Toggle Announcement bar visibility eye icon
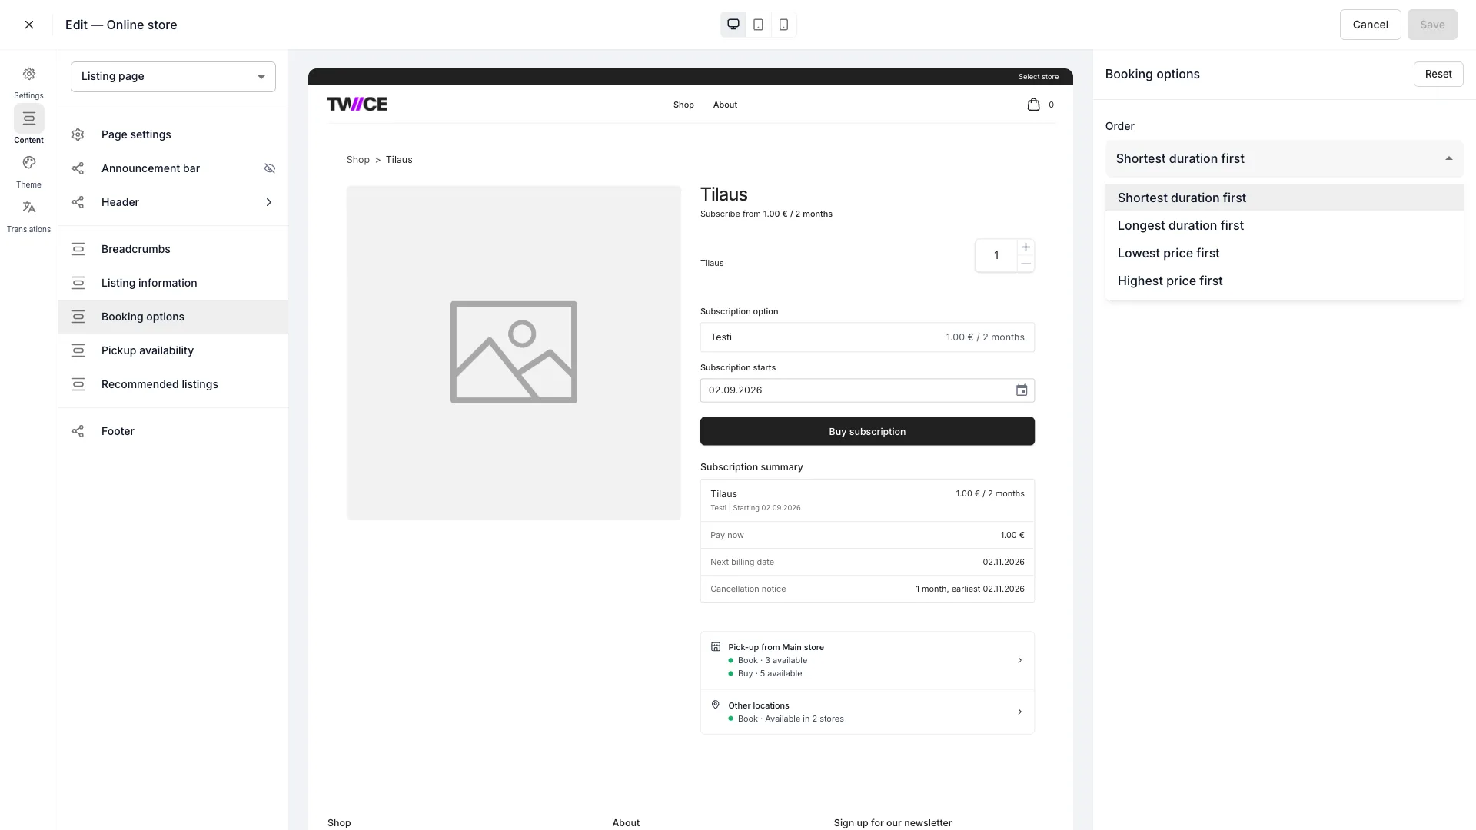Image resolution: width=1476 pixels, height=830 pixels. pyautogui.click(x=270, y=168)
